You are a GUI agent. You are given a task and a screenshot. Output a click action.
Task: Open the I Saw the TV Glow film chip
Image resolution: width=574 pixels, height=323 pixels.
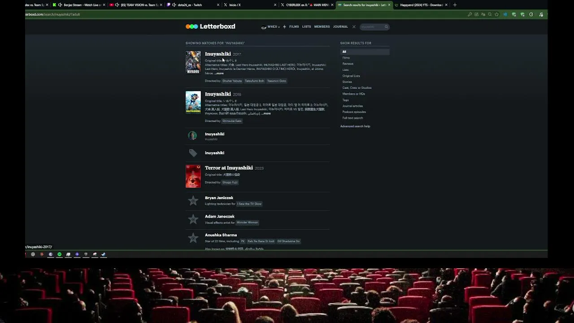point(249,204)
